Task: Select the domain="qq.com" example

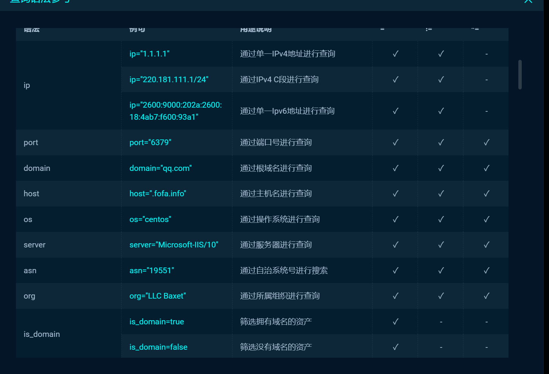Action: [x=161, y=168]
